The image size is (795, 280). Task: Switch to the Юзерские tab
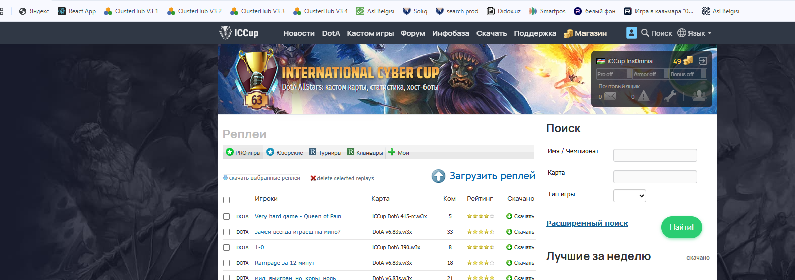[285, 152]
